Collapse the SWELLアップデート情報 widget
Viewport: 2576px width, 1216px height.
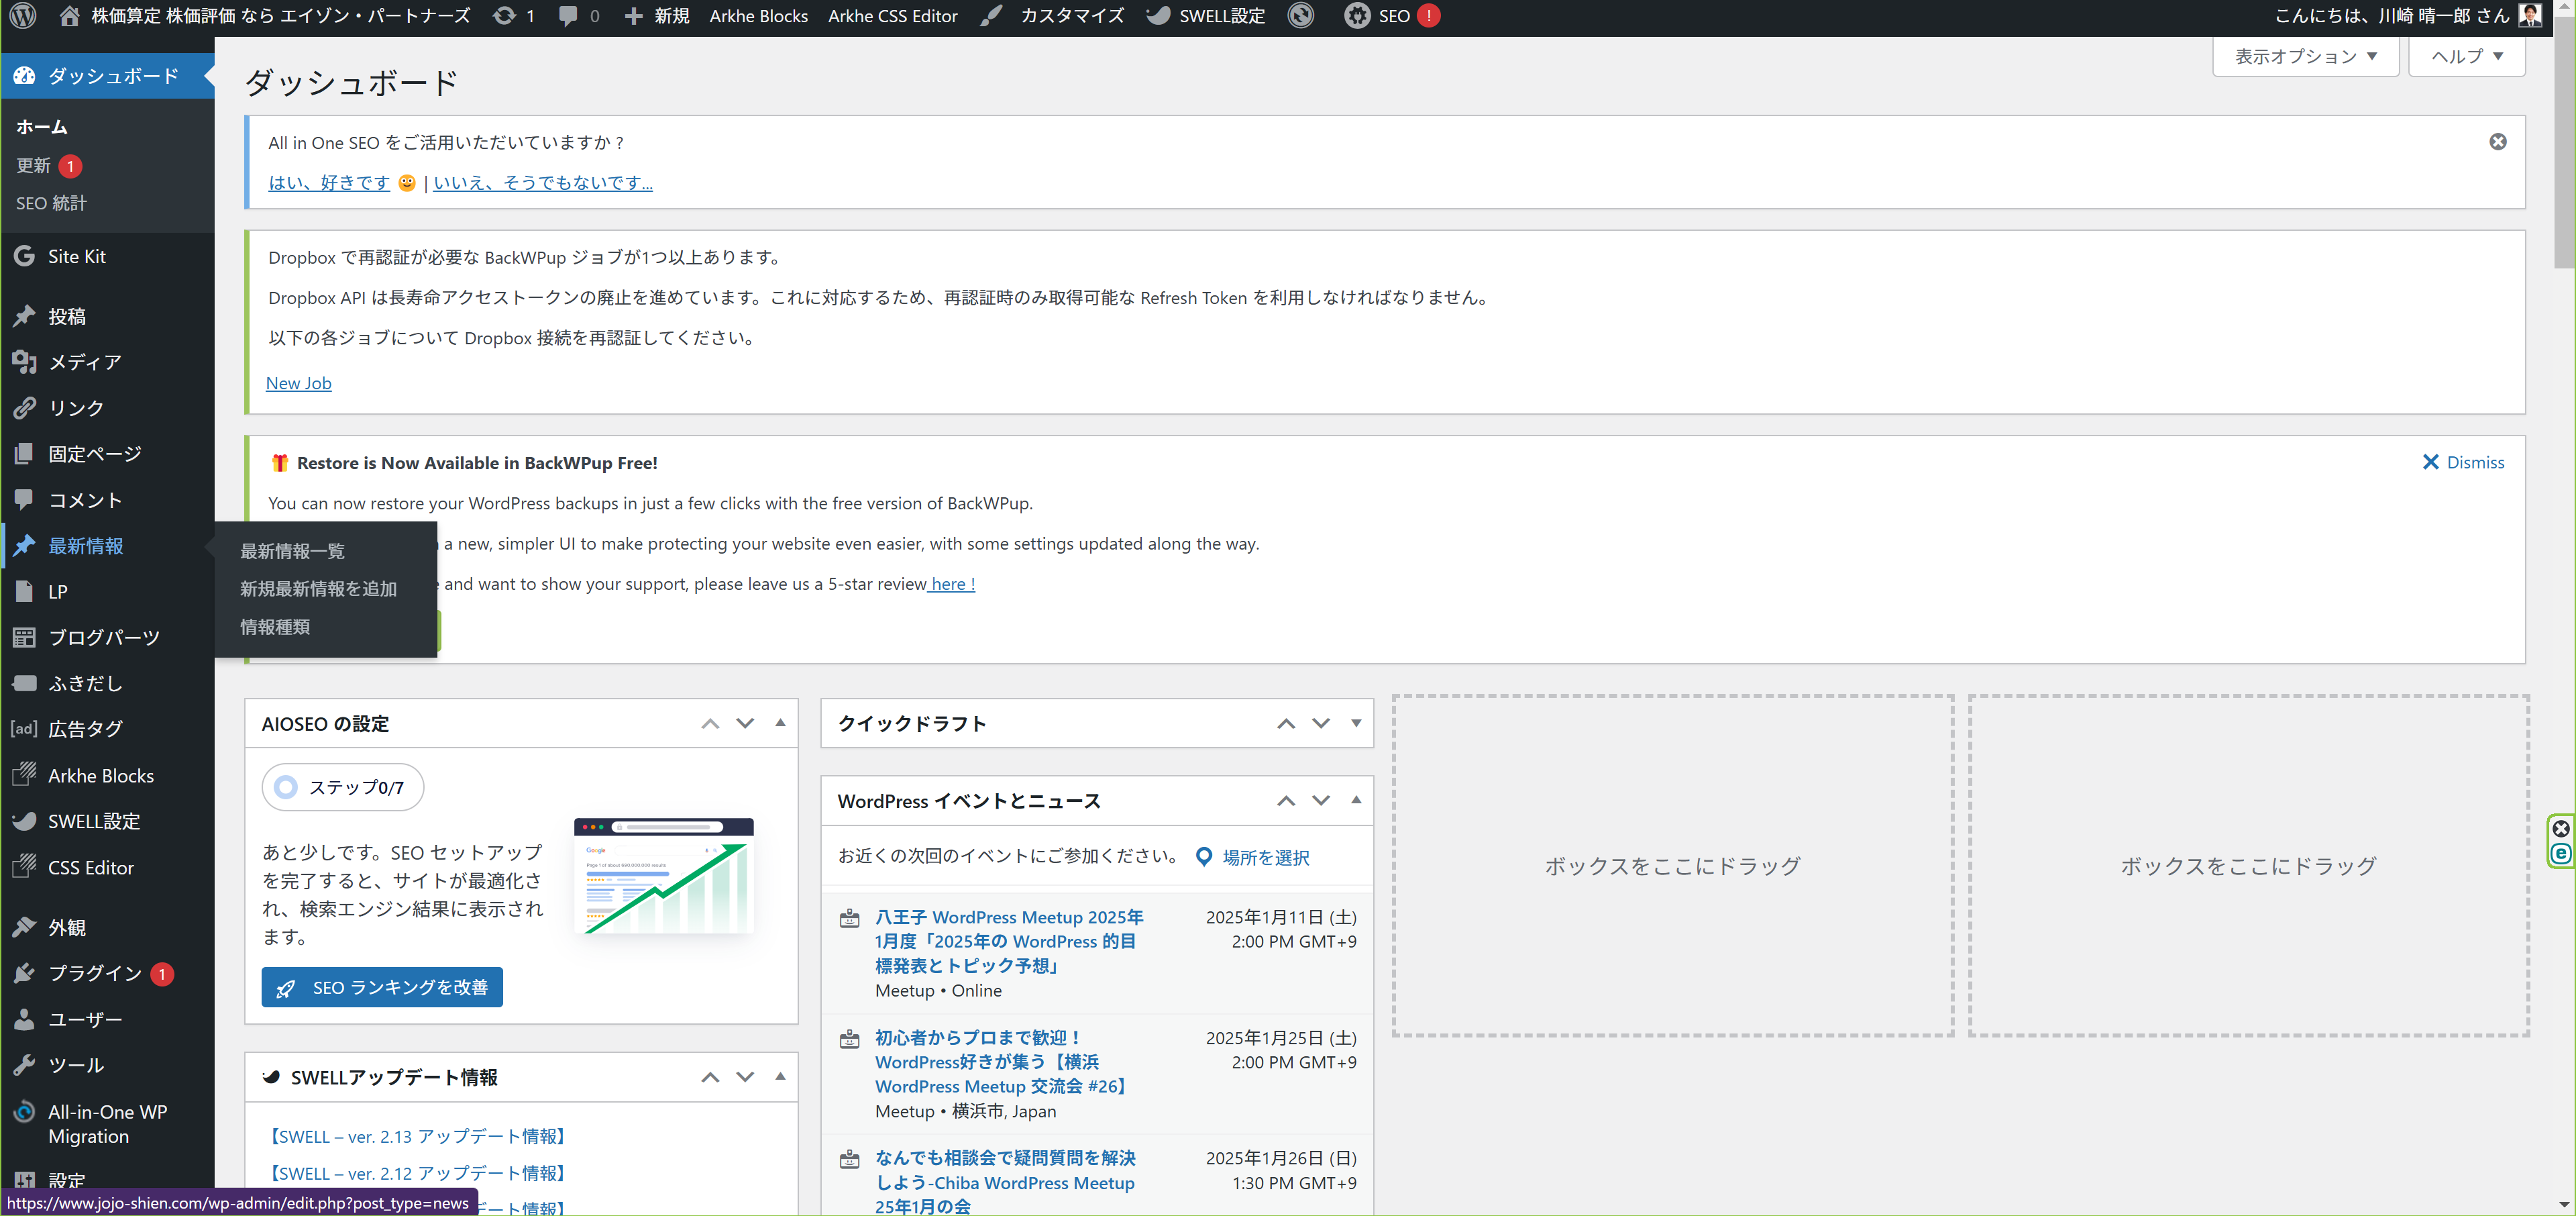(781, 1077)
